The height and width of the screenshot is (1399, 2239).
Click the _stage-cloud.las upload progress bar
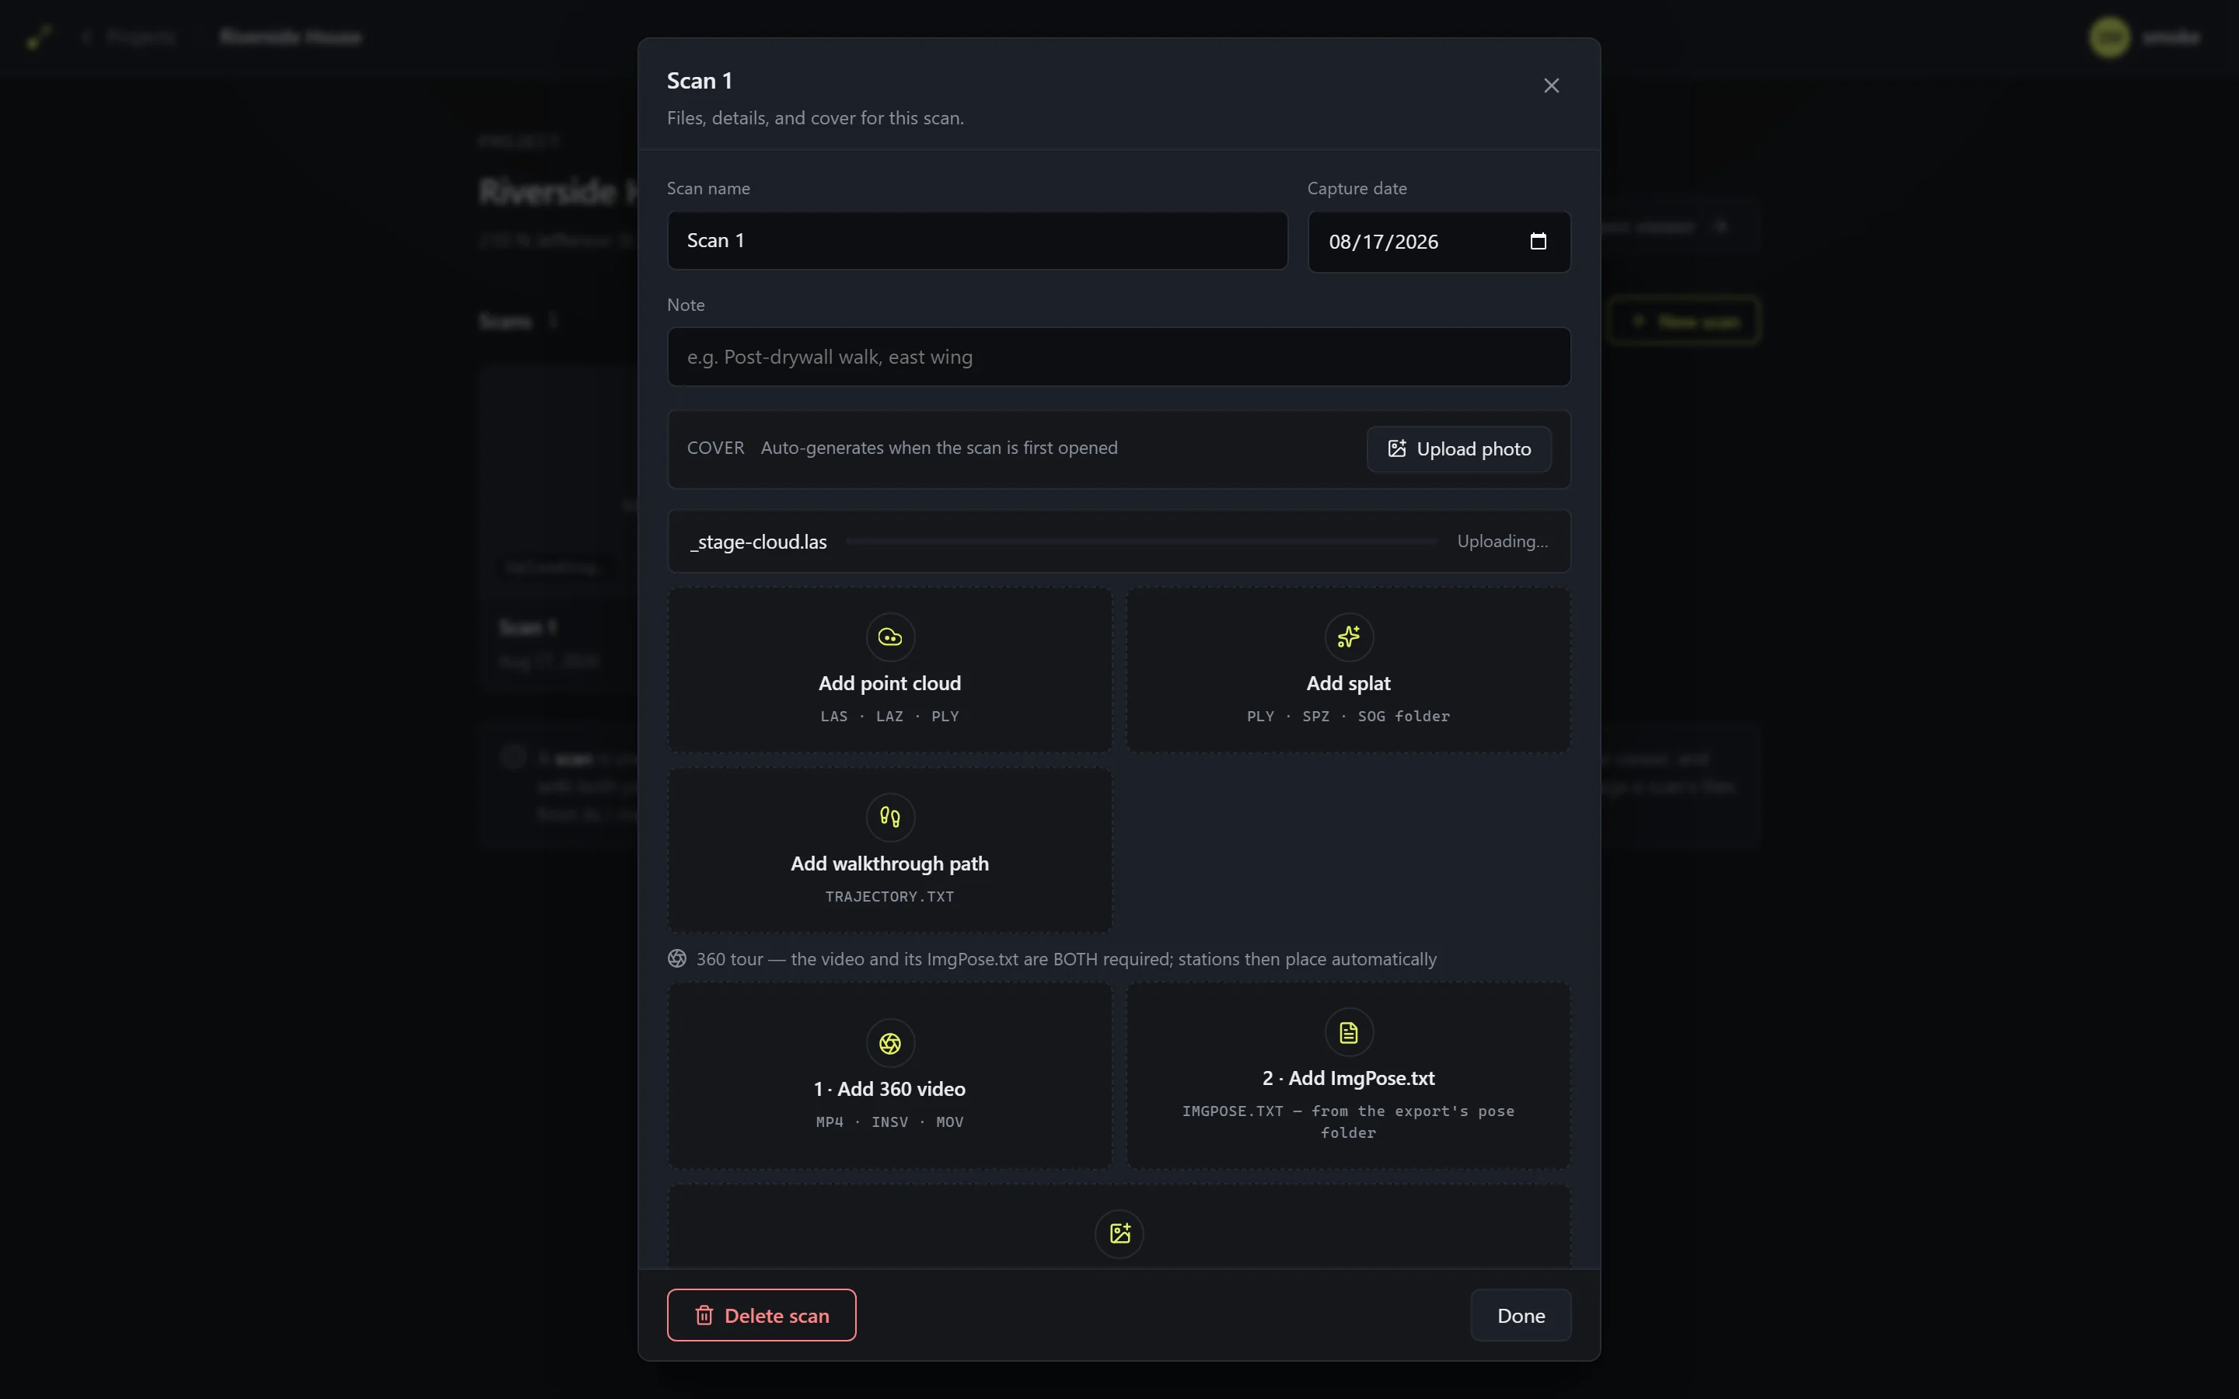(x=1142, y=541)
